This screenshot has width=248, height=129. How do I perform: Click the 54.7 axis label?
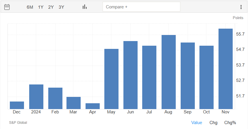tap(240, 49)
